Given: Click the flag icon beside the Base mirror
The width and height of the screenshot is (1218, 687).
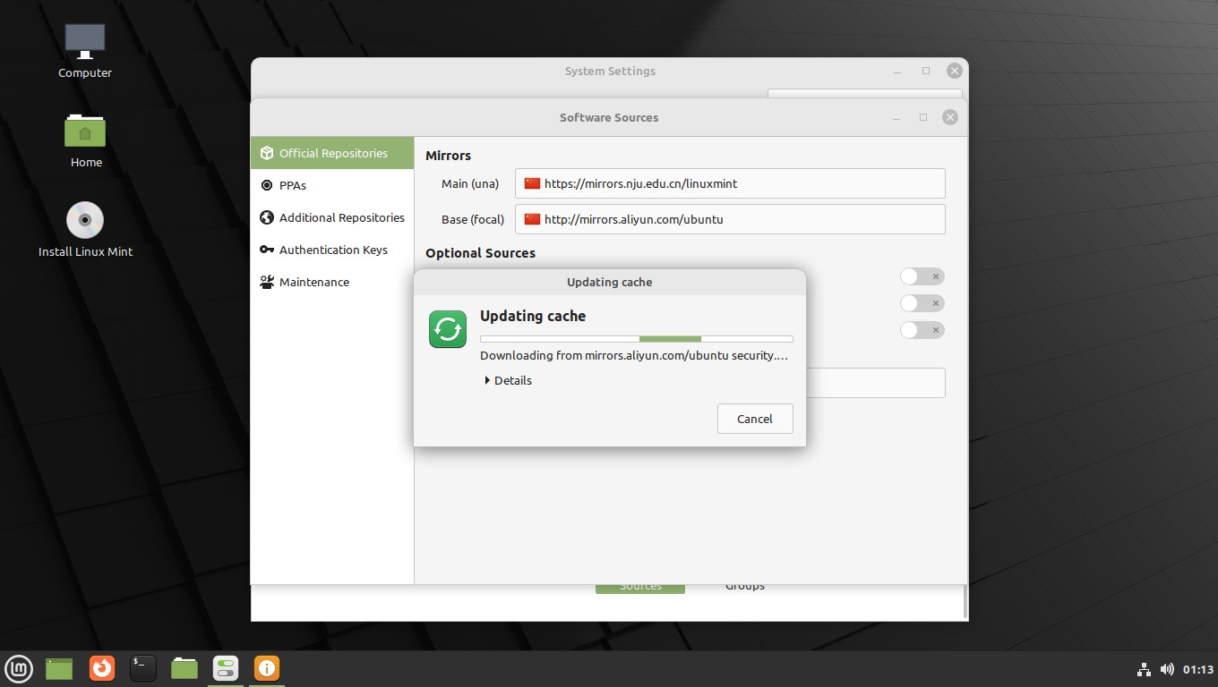Looking at the screenshot, I should click(x=532, y=218).
